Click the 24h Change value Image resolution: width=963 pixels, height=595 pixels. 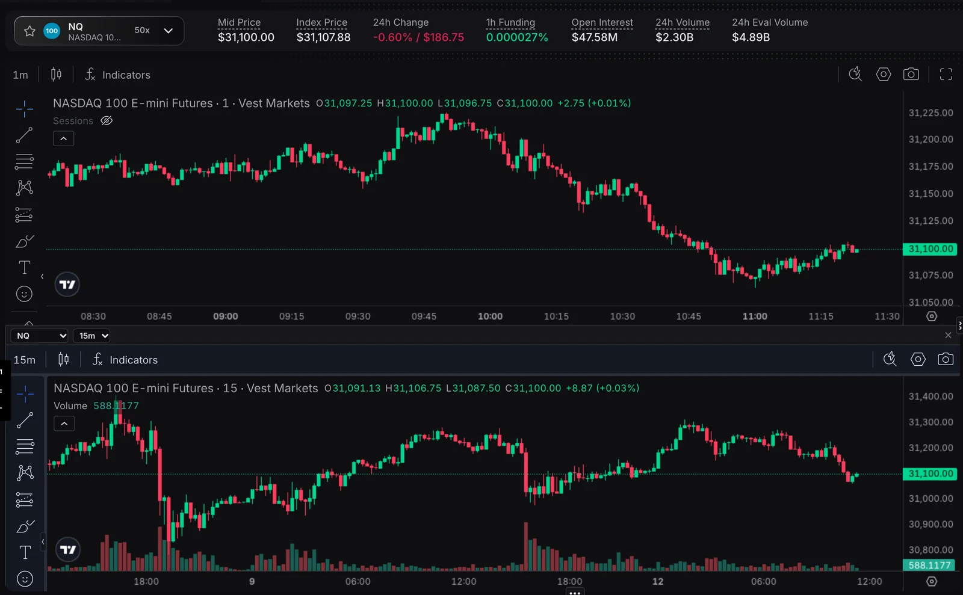coord(418,37)
